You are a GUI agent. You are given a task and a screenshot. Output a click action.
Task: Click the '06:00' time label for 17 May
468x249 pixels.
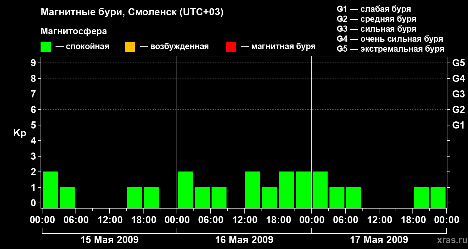coord(345,220)
